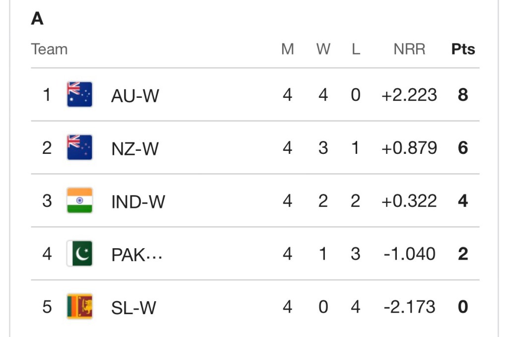Select the truncated PAK team name
The image size is (508, 337).
pyautogui.click(x=137, y=255)
